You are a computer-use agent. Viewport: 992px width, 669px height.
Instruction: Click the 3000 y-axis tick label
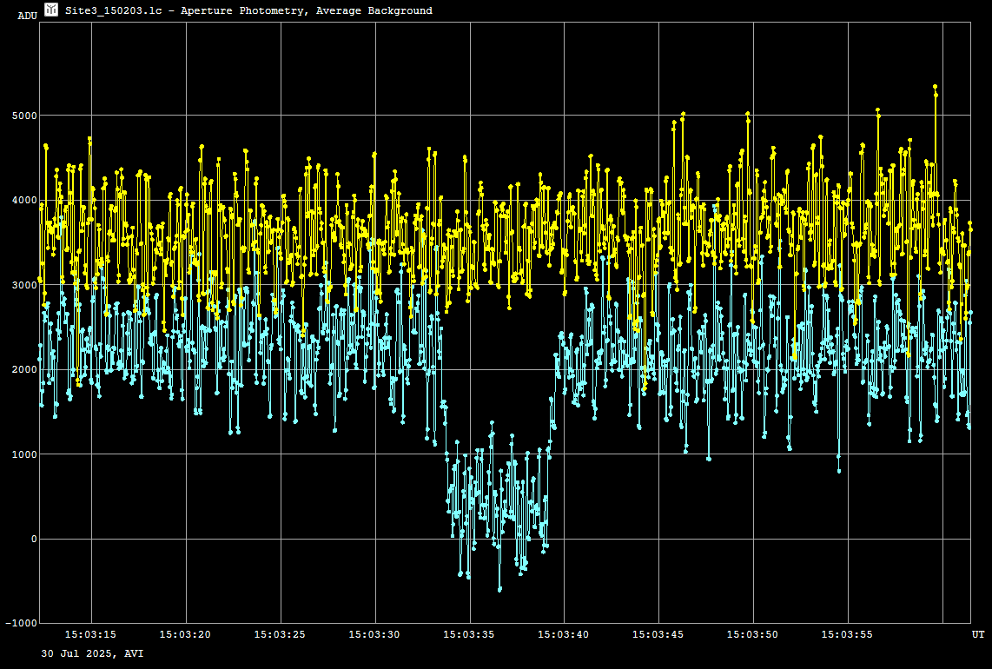[23, 285]
